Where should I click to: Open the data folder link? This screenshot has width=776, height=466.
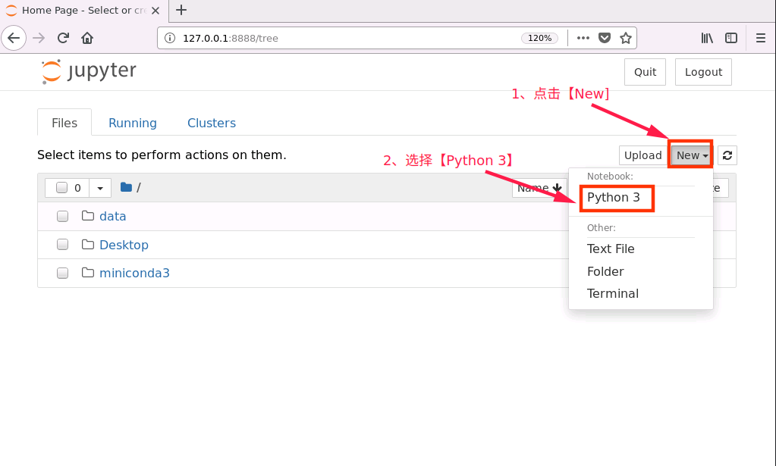point(113,216)
